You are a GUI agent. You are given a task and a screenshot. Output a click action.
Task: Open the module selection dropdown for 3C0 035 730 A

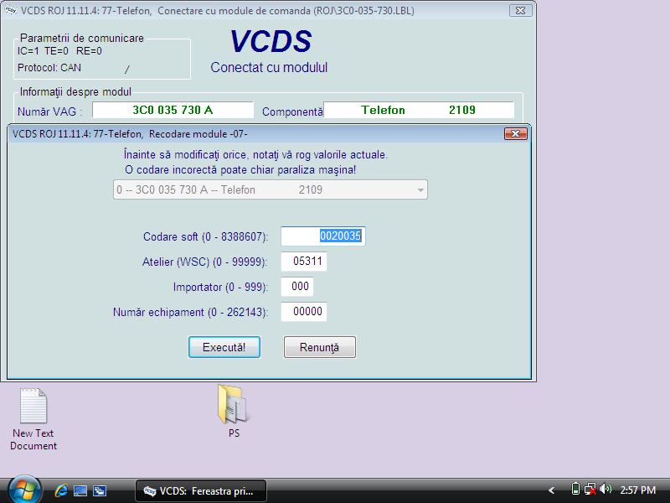[271, 189]
